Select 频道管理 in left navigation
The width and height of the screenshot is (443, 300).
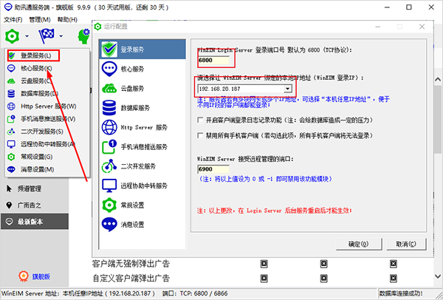pos(35,188)
